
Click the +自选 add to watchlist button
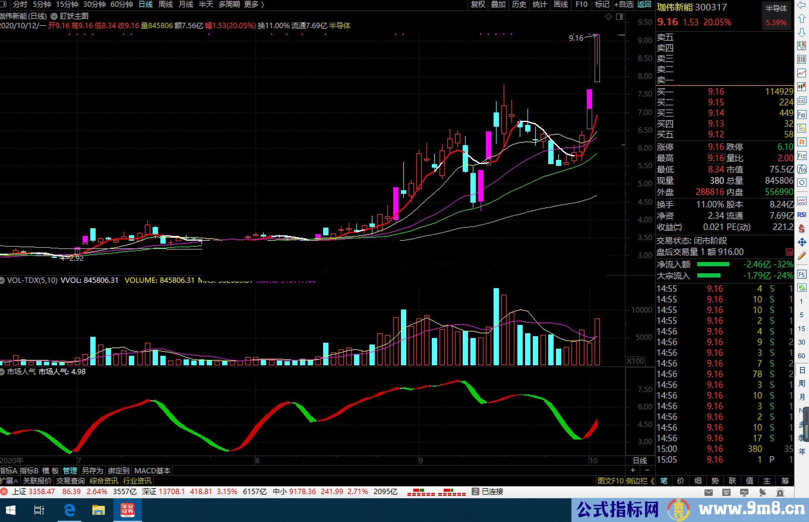tap(623, 4)
